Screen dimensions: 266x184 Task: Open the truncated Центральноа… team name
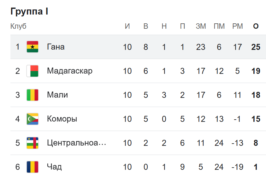[77, 143]
